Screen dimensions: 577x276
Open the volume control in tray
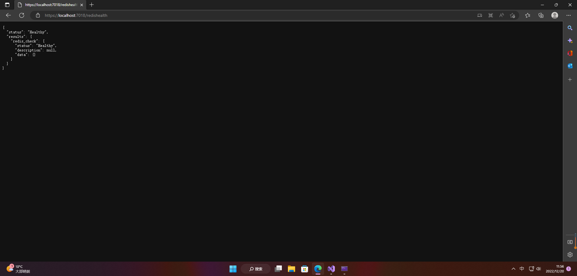point(538,269)
